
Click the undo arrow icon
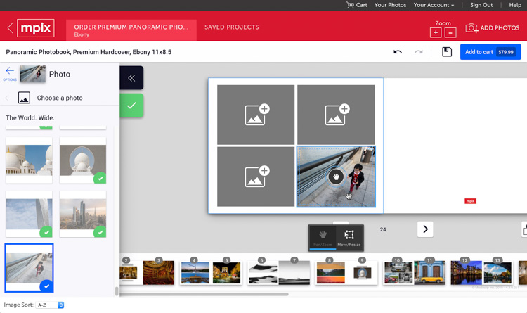click(x=398, y=52)
